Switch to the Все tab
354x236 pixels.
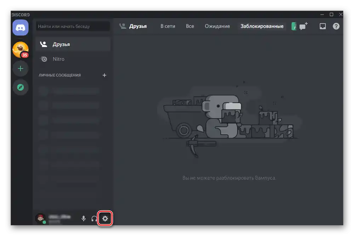[x=190, y=26]
